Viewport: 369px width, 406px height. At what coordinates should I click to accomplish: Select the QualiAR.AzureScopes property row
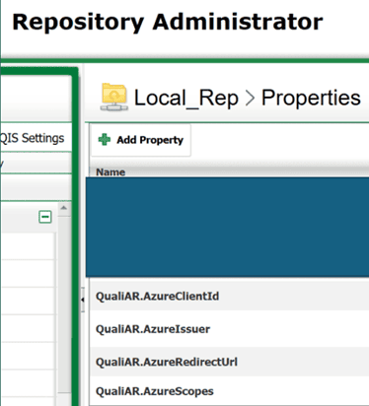pos(229,391)
